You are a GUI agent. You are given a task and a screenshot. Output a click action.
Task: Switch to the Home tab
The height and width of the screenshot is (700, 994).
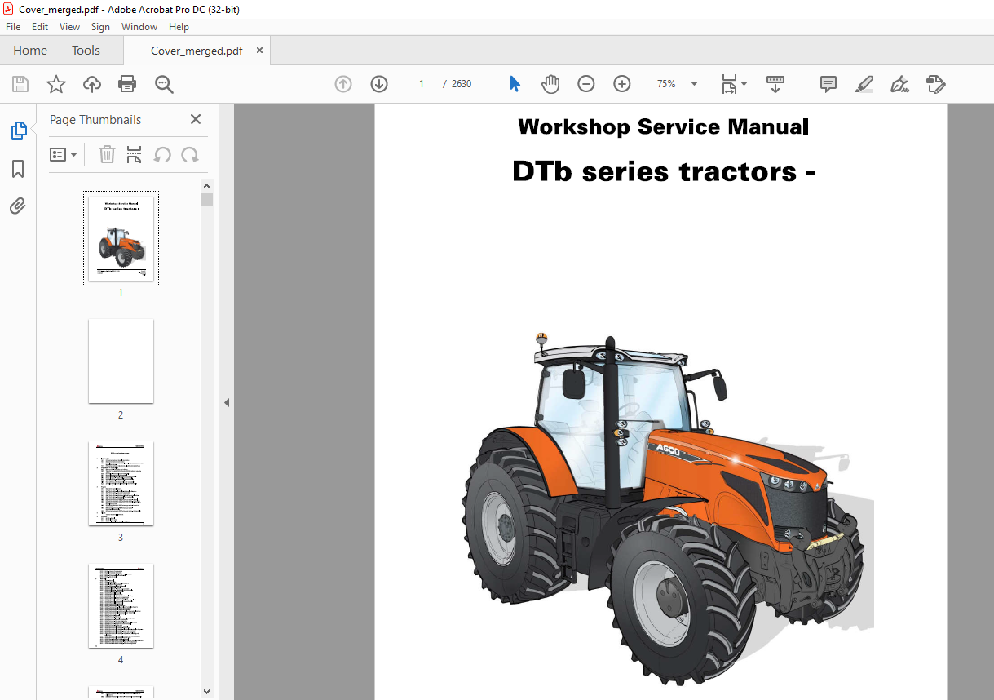30,51
